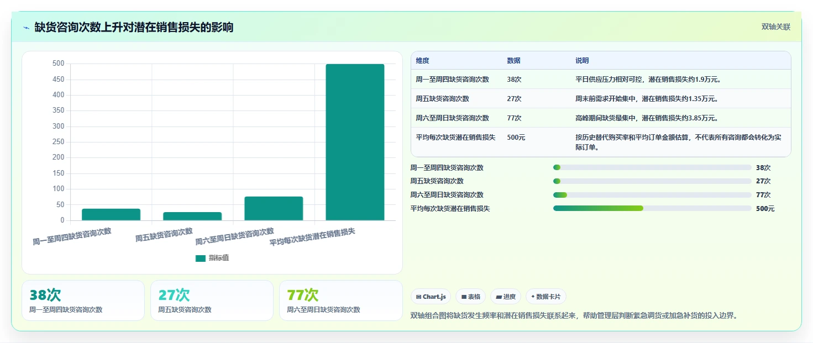
Task: Click the 77次 progress value label
Action: click(763, 195)
